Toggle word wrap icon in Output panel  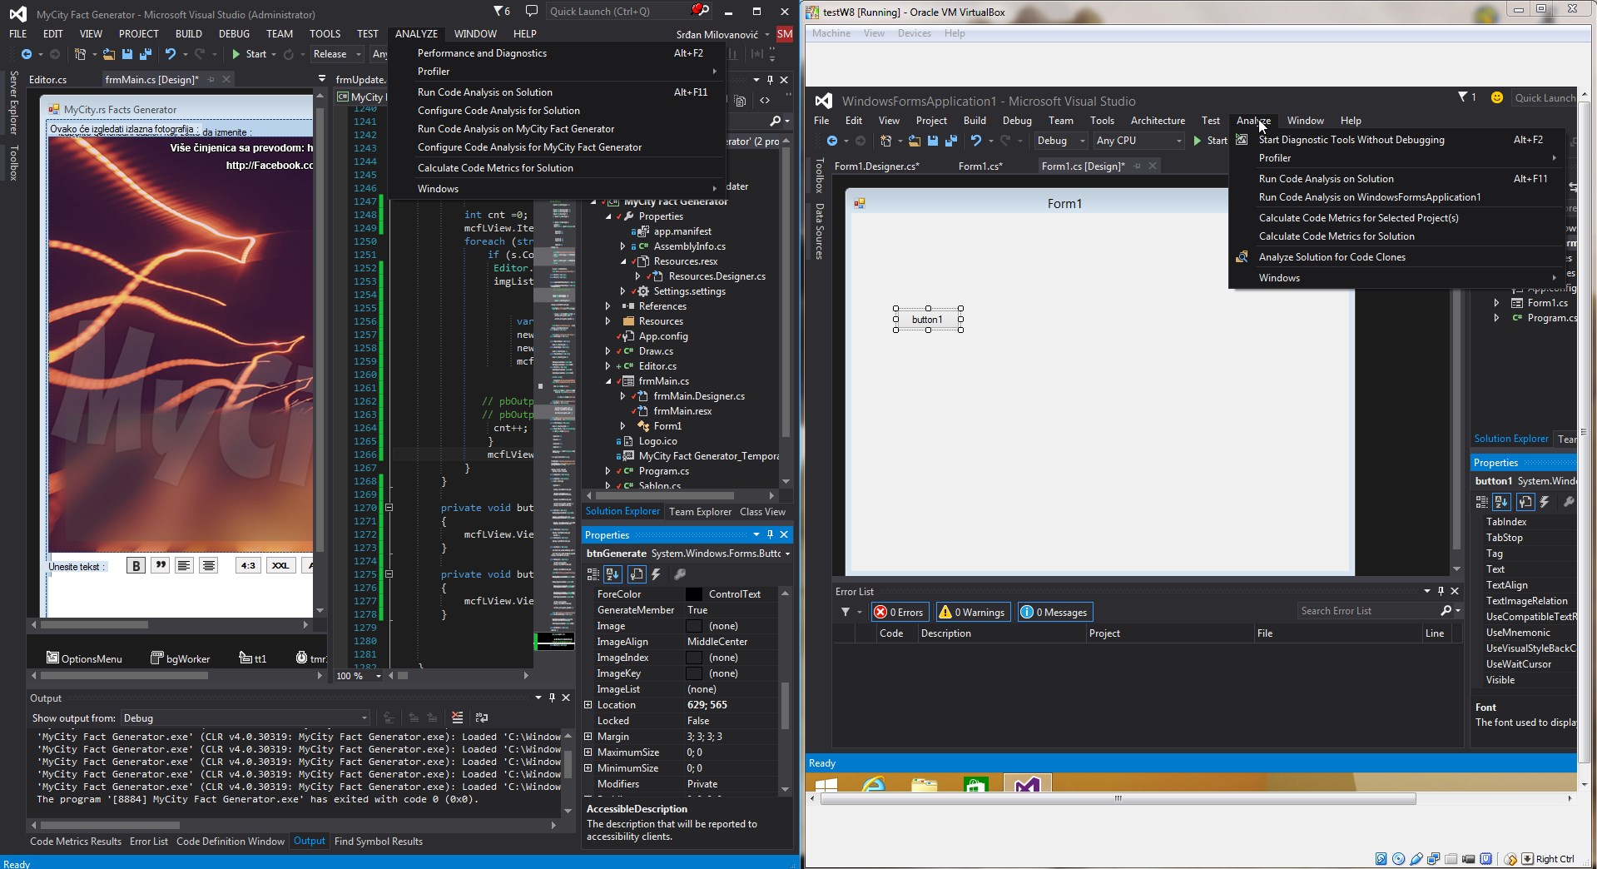[481, 718]
